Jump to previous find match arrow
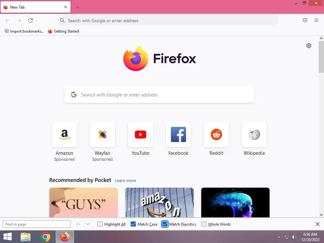Screen dimensions: 324x243 (x=78, y=224)
